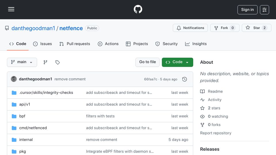Click folder icon beside internal
This screenshot has height=155, width=276.
pyautogui.click(x=14, y=140)
